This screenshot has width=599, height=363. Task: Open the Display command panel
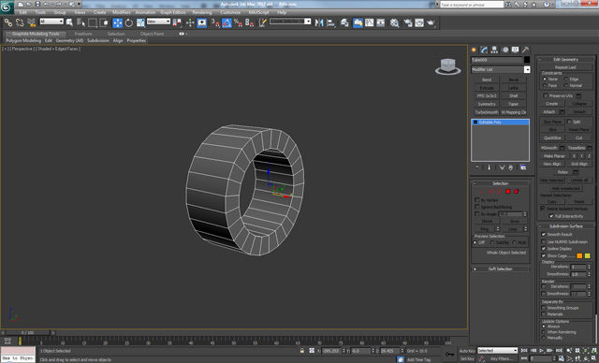point(516,50)
